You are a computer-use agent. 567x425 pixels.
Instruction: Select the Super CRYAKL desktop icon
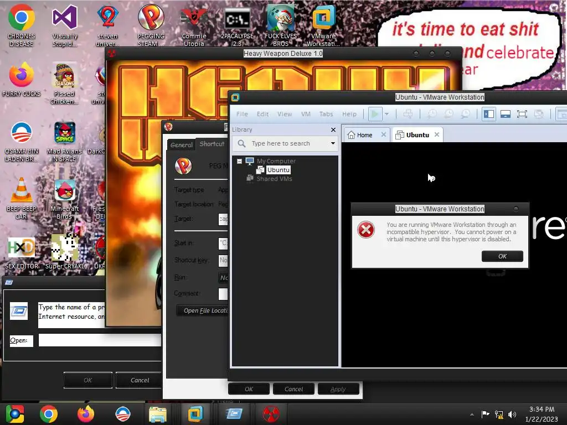[x=64, y=252]
